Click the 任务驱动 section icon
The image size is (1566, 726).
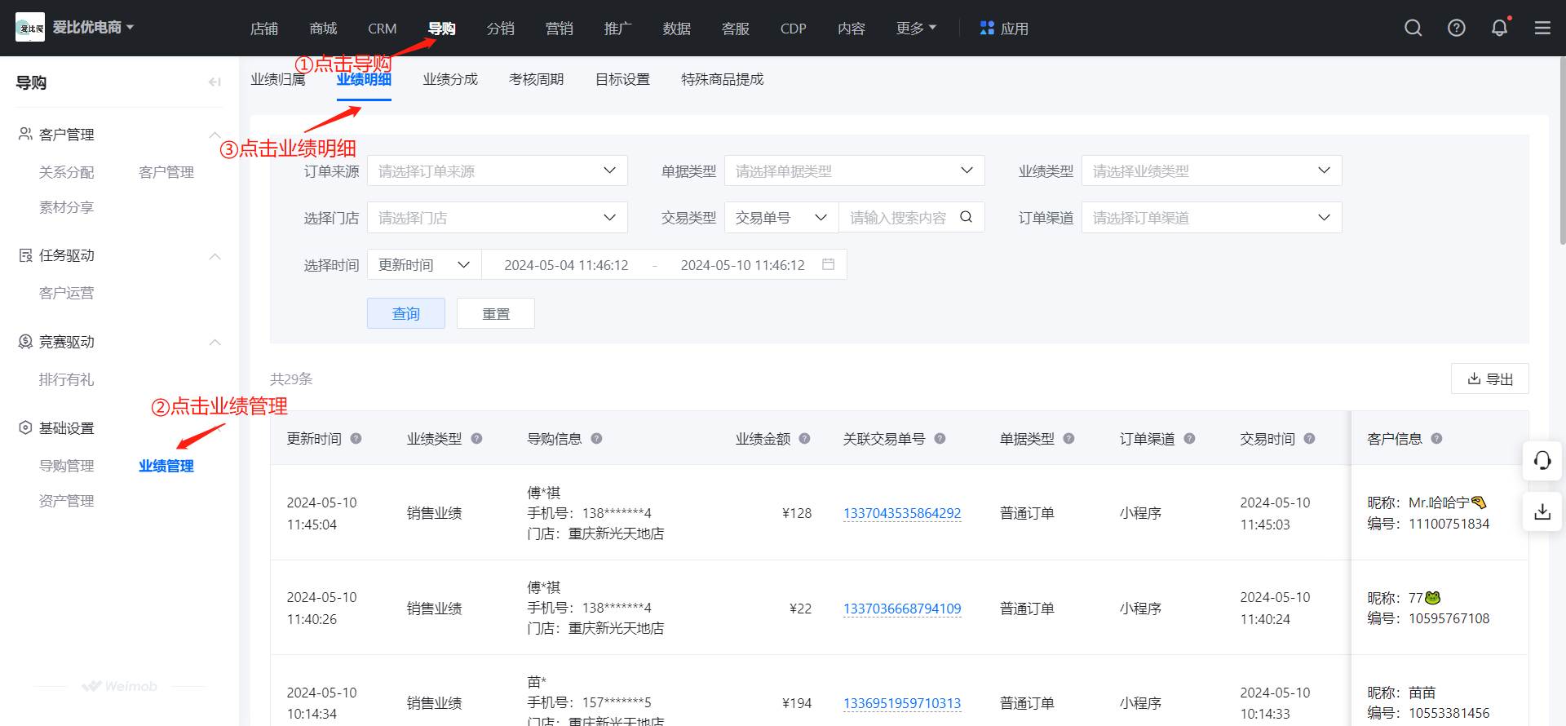pos(25,255)
